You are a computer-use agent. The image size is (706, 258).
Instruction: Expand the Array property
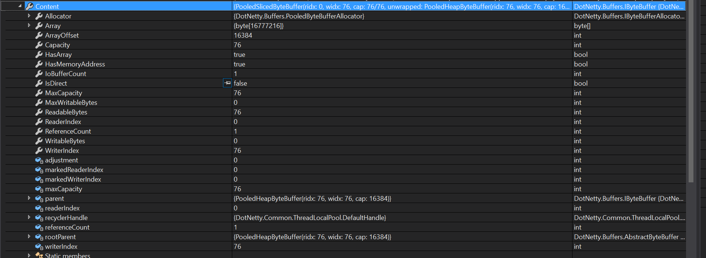[29, 25]
